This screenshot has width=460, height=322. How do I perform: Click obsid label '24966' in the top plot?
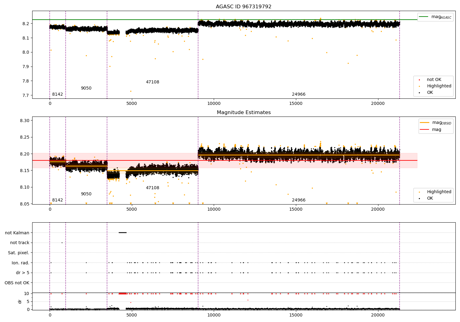(299, 94)
